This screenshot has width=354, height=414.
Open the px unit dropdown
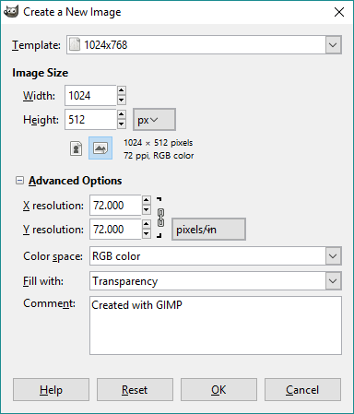pos(154,120)
